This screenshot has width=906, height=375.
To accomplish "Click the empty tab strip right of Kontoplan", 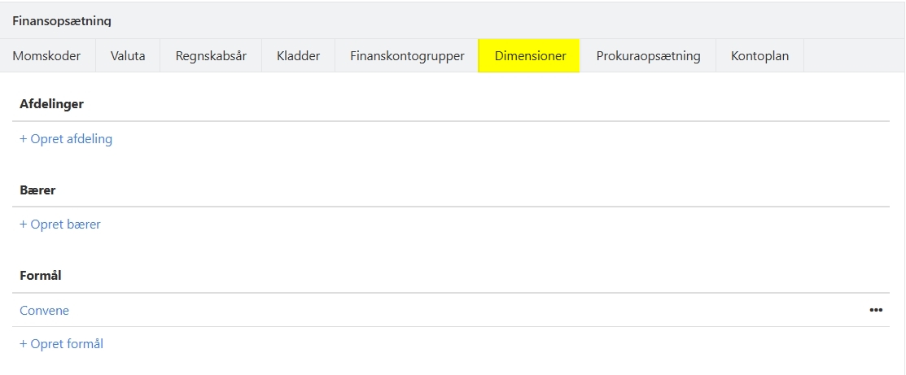I will click(855, 56).
